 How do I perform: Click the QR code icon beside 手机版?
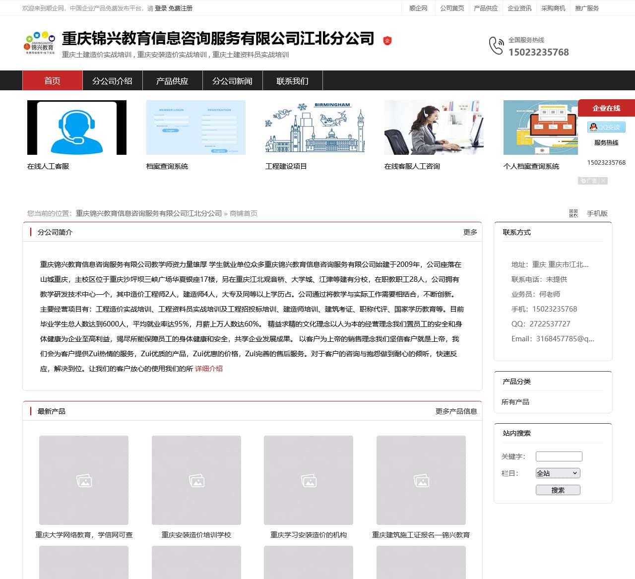point(573,213)
